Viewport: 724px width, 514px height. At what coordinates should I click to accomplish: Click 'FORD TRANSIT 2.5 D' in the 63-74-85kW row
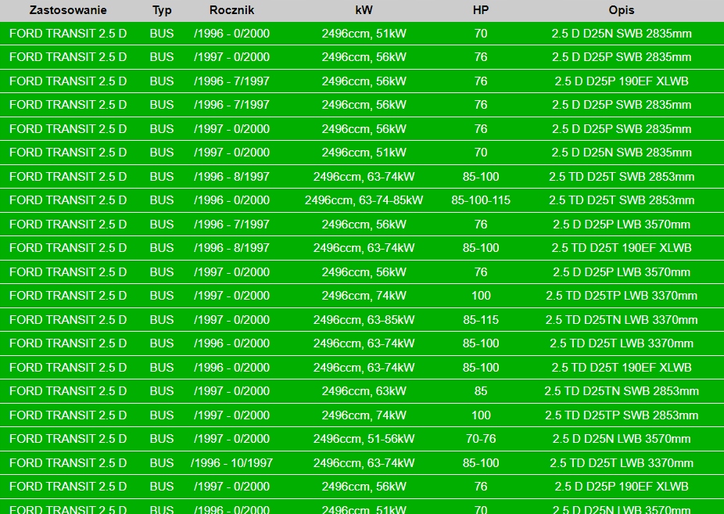pyautogui.click(x=68, y=200)
